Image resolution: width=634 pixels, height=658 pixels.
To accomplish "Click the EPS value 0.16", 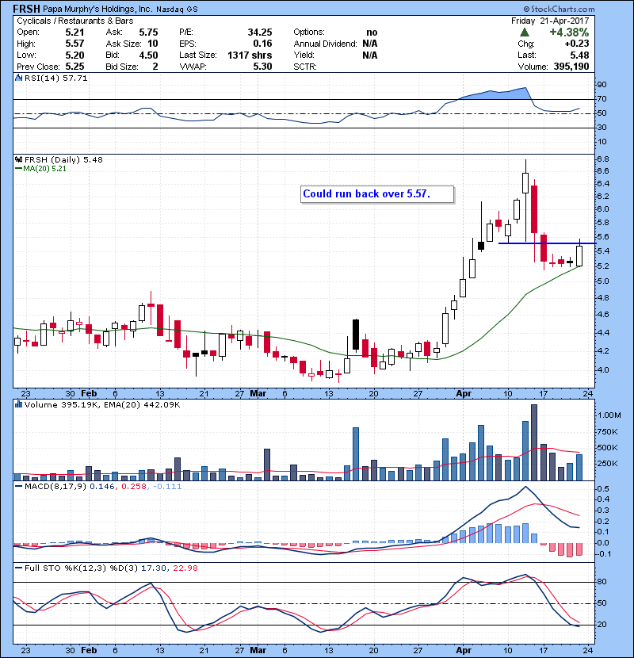I will point(262,44).
